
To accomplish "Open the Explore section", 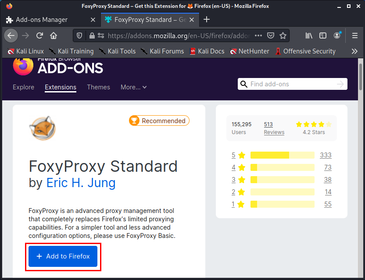I will (24, 87).
